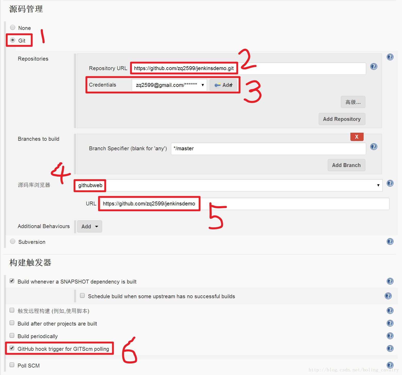This screenshot has height=375, width=402.
Task: Select the Subversion radio button
Action: [x=12, y=241]
